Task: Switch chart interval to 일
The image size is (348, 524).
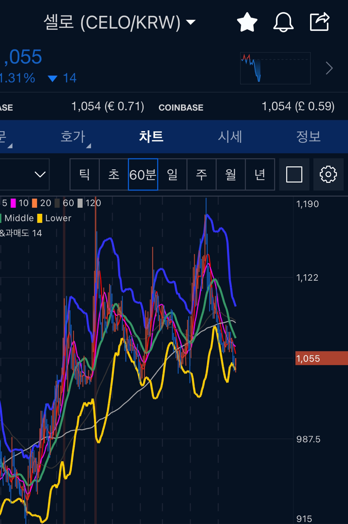Action: pos(172,174)
